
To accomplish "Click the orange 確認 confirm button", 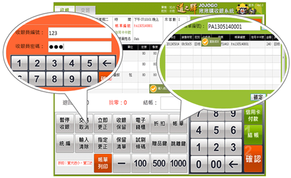I will [253, 159].
